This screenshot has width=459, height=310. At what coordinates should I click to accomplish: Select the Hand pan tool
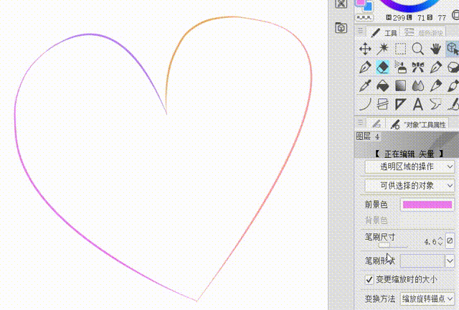pos(435,49)
